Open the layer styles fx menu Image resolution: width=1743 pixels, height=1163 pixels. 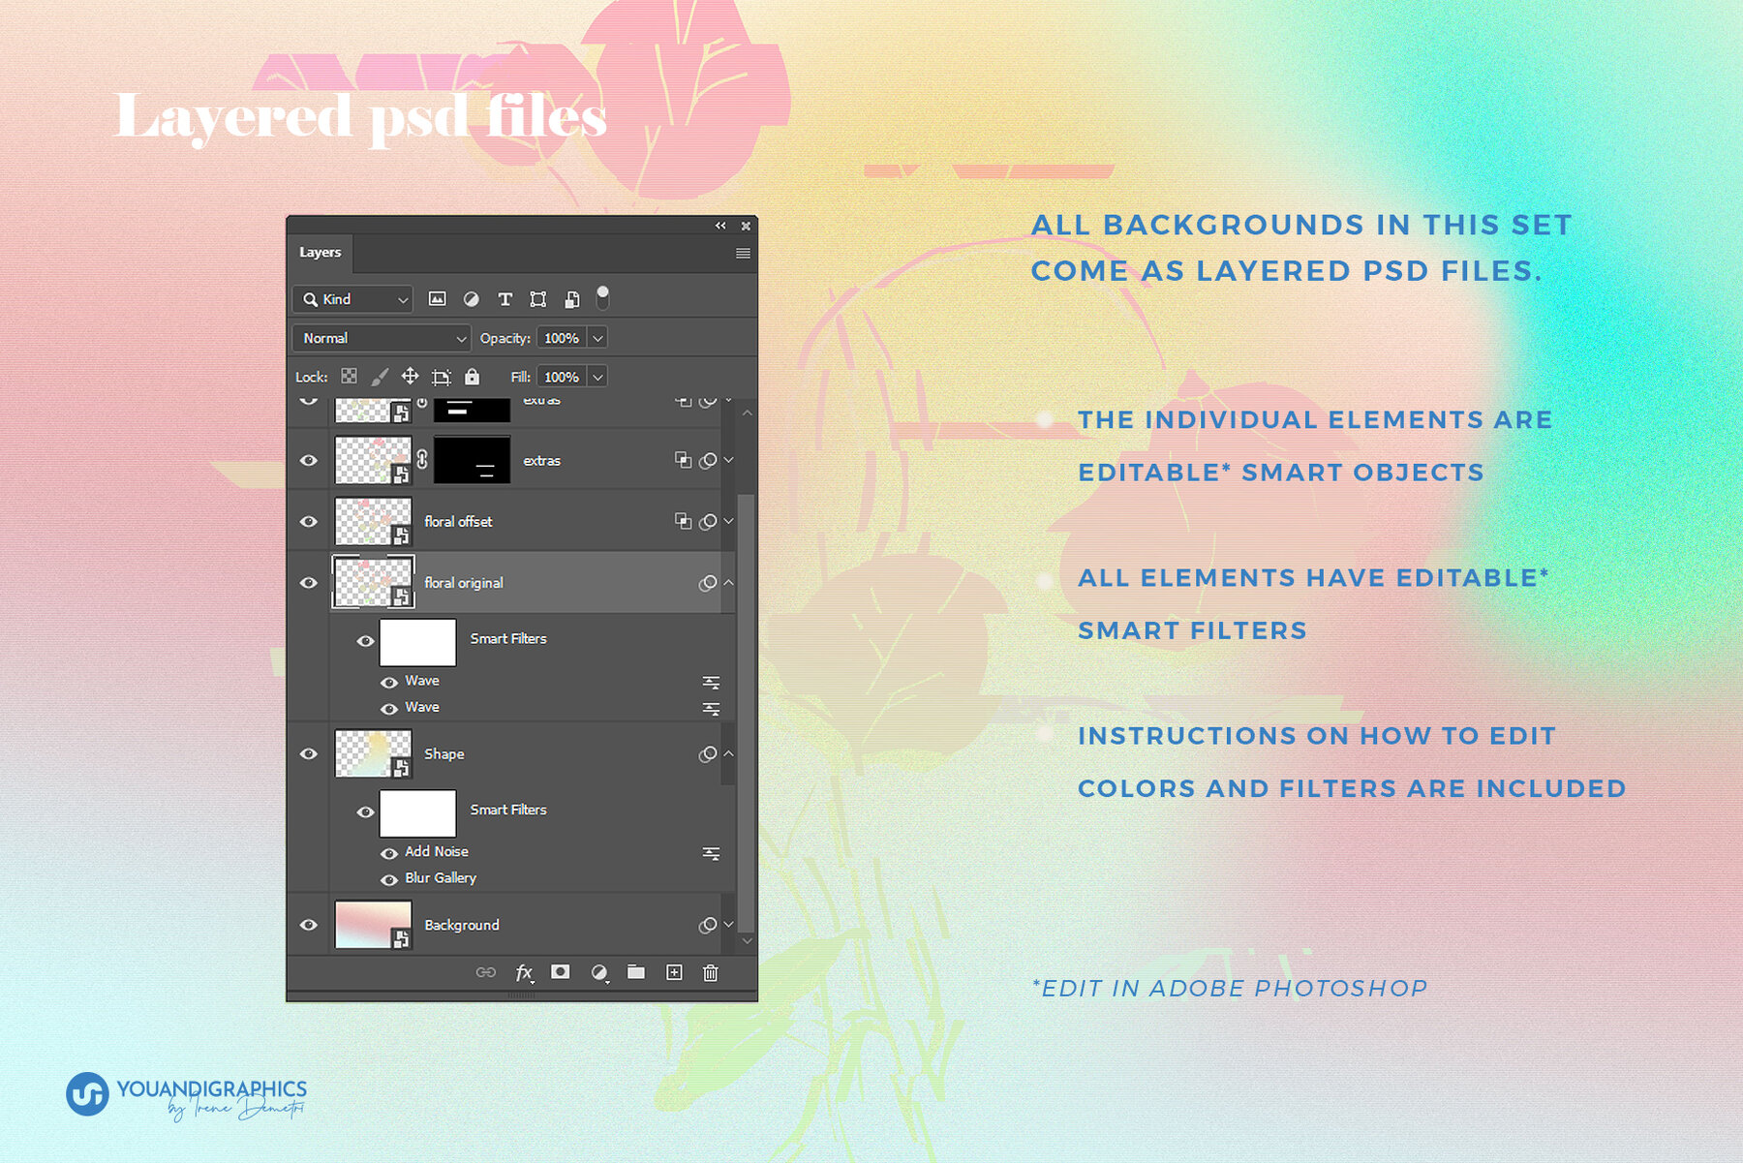(x=524, y=972)
